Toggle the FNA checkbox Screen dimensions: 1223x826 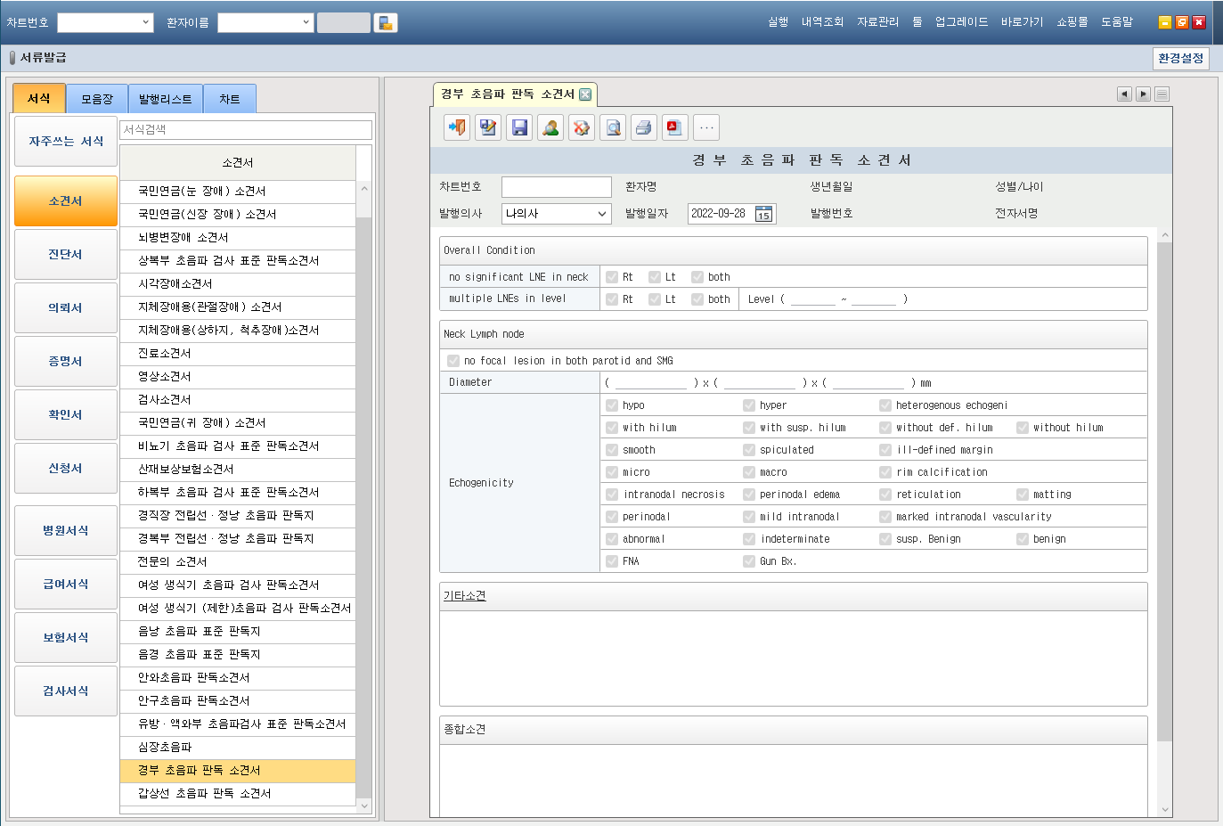(612, 561)
